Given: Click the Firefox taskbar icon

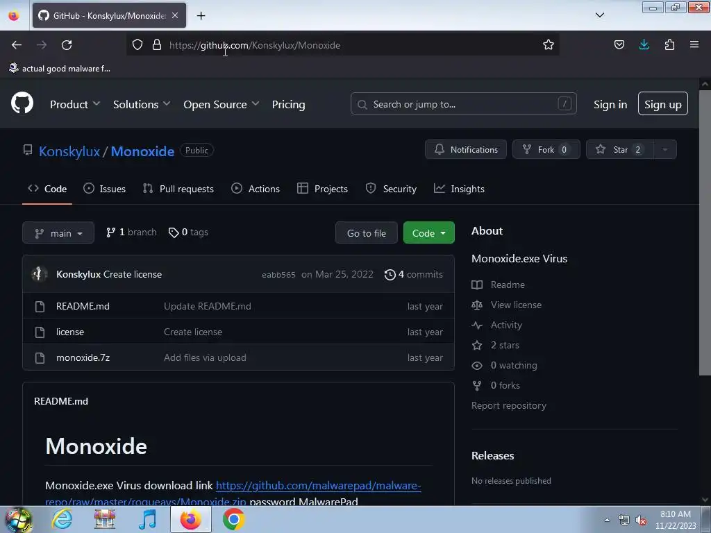Looking at the screenshot, I should pyautogui.click(x=191, y=519).
